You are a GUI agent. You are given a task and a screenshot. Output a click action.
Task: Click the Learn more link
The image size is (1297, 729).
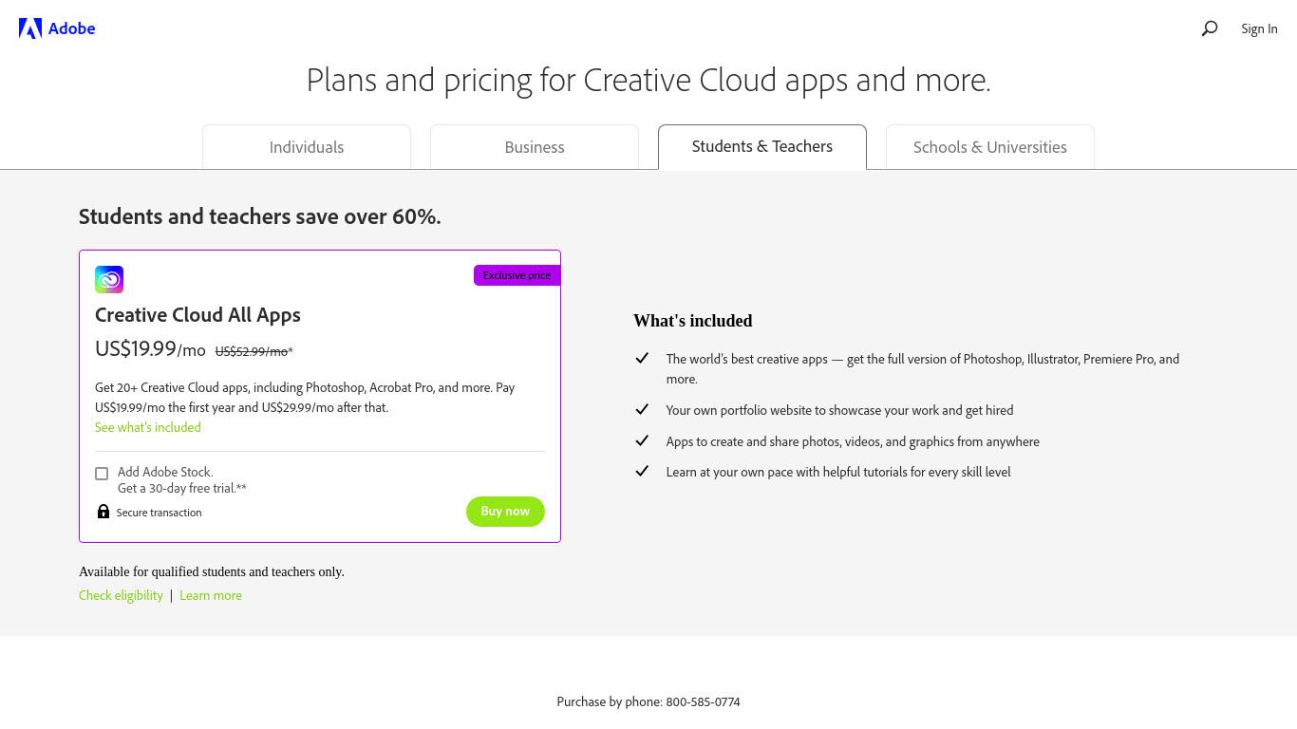[x=211, y=595]
